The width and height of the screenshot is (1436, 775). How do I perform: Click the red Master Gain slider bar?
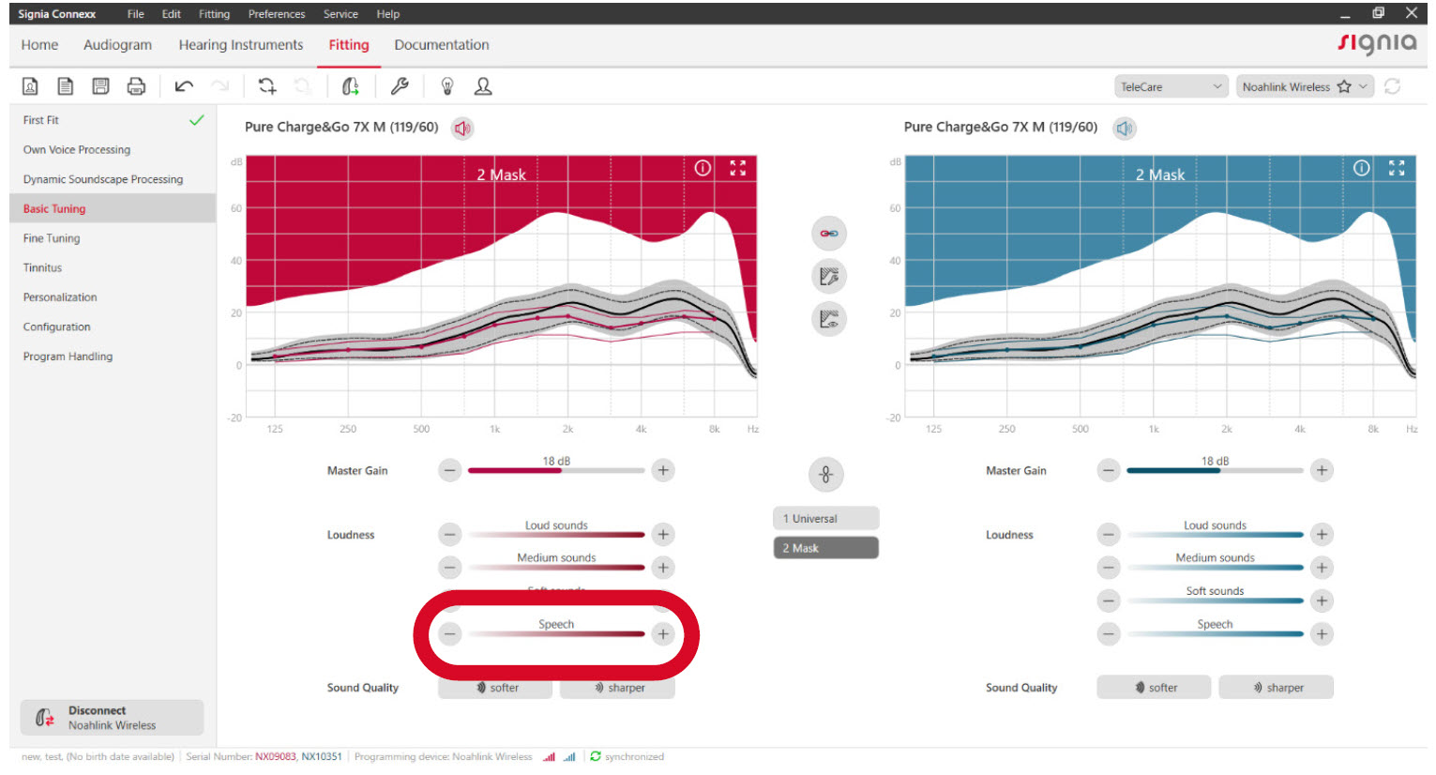pos(556,470)
